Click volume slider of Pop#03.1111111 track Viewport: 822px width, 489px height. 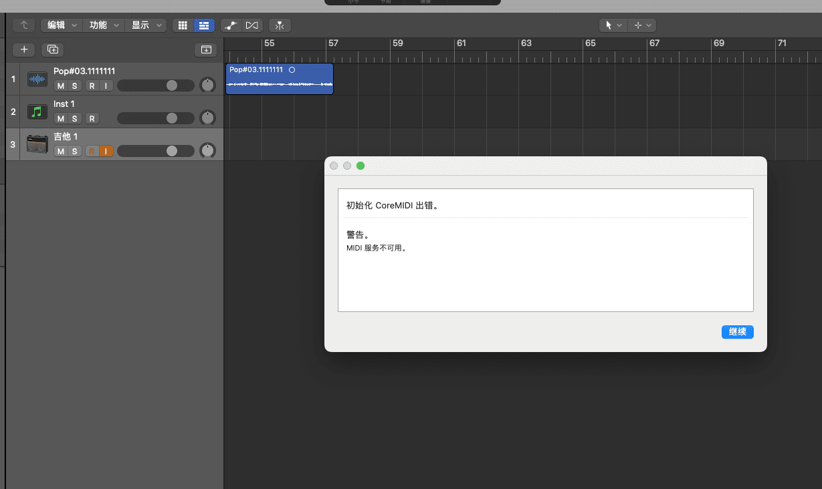[x=156, y=86]
